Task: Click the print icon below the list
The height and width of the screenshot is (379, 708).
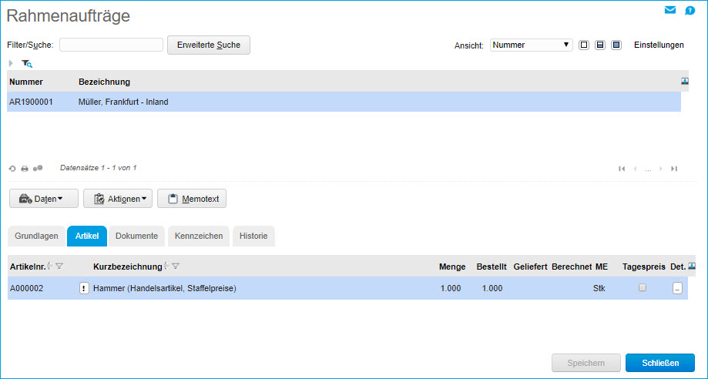Action: pos(25,168)
